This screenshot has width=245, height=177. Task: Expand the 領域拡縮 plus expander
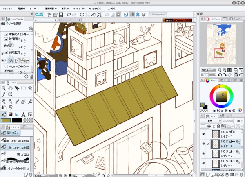click(2, 53)
